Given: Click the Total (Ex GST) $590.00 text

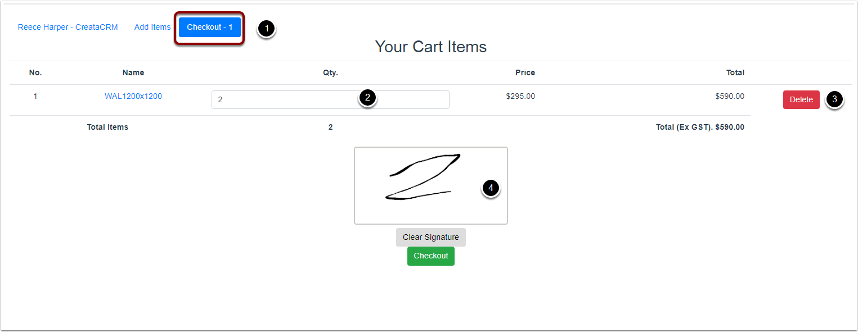Looking at the screenshot, I should pyautogui.click(x=700, y=127).
